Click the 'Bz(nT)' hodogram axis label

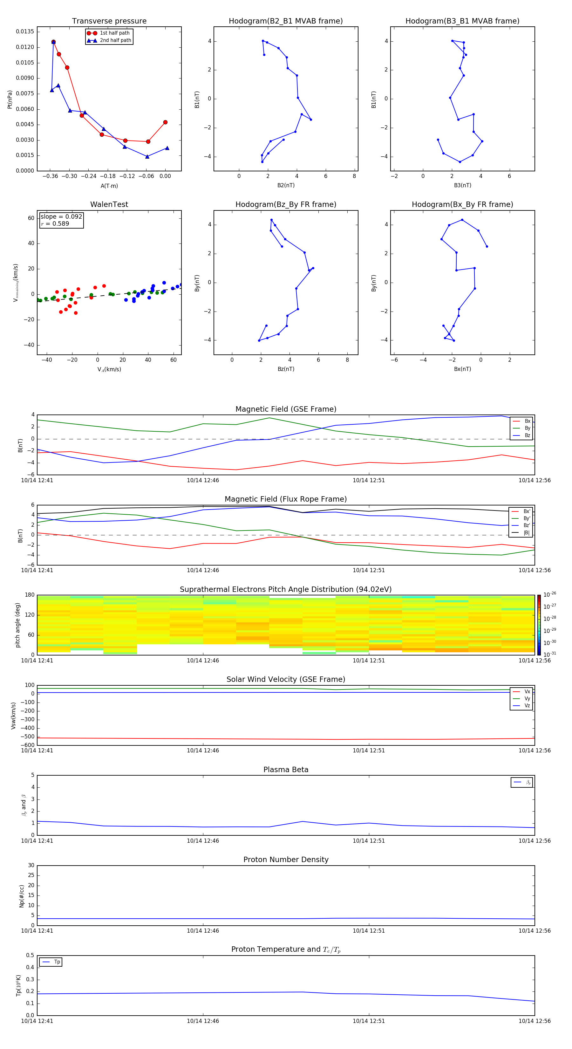click(x=286, y=369)
